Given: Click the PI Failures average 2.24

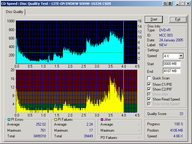Looking at the screenshot, I should coord(90,124).
